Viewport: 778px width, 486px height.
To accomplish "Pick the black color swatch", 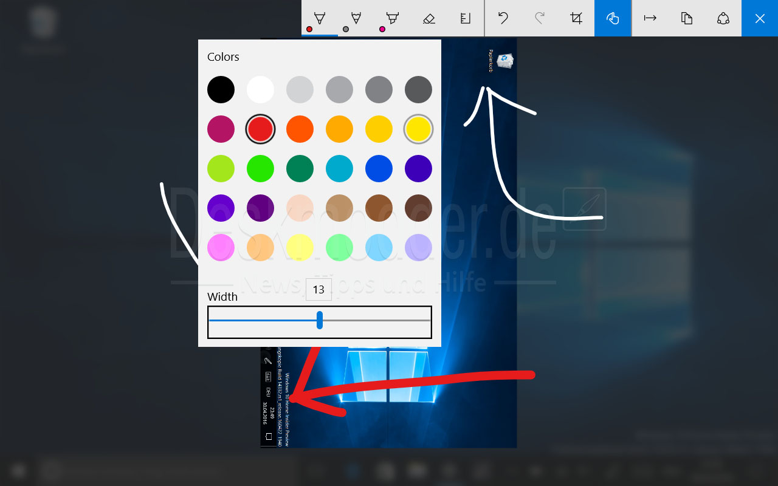I will point(221,90).
